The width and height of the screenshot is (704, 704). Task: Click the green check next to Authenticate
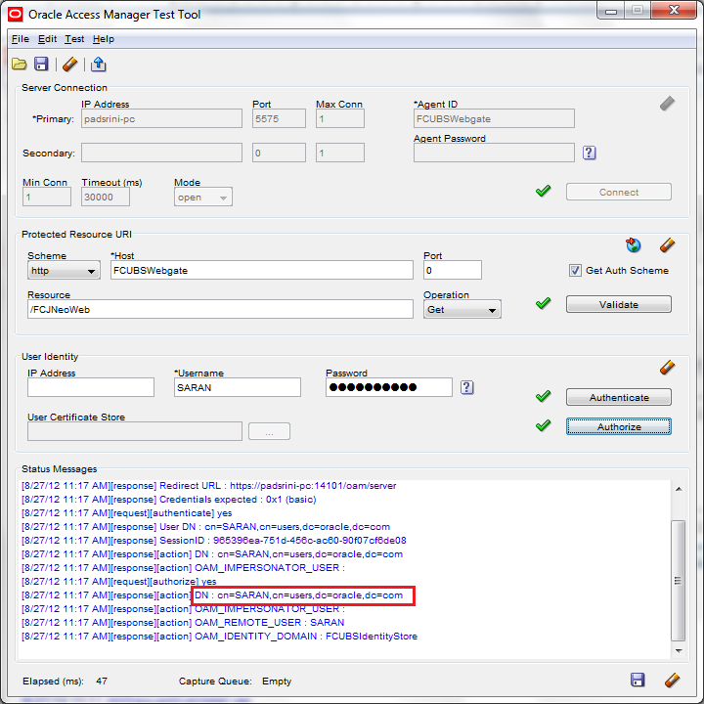[x=544, y=396]
